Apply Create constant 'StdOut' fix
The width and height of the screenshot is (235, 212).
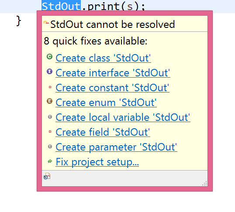(x=112, y=88)
